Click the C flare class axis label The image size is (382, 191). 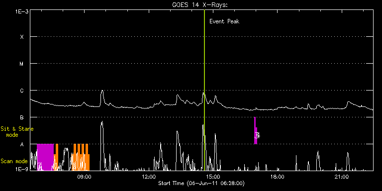22,91
